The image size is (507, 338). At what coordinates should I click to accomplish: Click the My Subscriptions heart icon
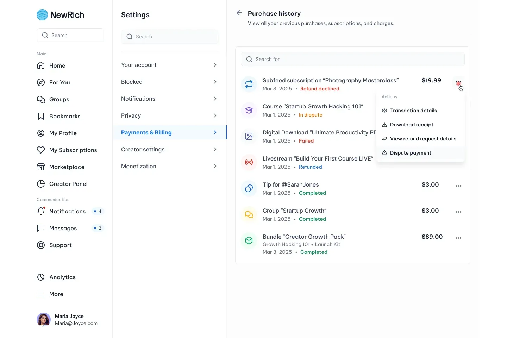click(41, 150)
